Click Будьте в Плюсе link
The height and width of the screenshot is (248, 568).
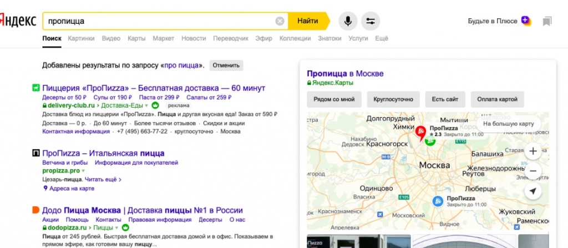tap(493, 21)
